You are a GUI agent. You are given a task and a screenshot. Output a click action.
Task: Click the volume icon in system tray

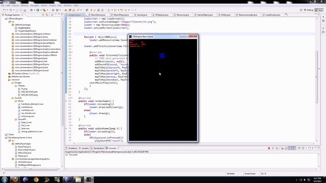(x=305, y=179)
